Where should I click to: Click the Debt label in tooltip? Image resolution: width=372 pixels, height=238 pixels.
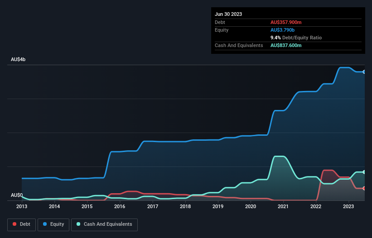220,22
